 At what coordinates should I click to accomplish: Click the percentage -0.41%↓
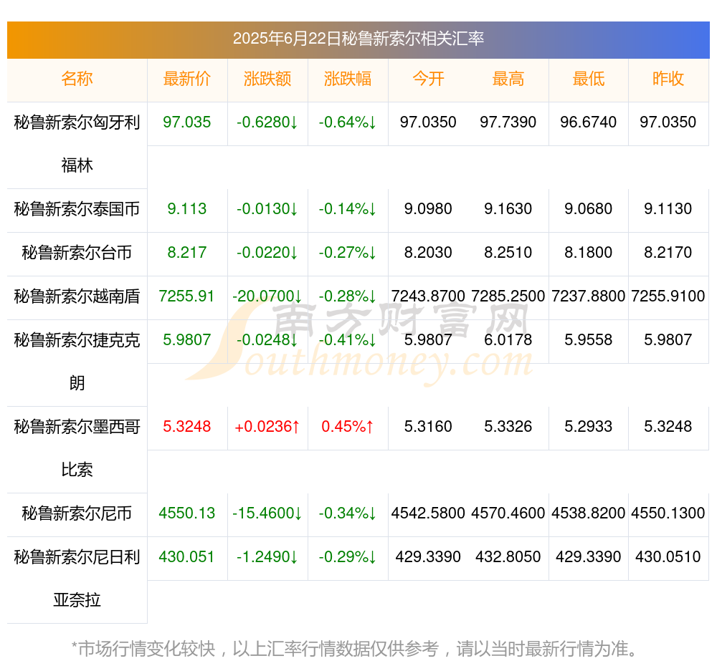pyautogui.click(x=348, y=340)
